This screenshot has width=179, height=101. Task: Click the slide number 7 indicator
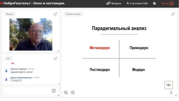(171, 93)
